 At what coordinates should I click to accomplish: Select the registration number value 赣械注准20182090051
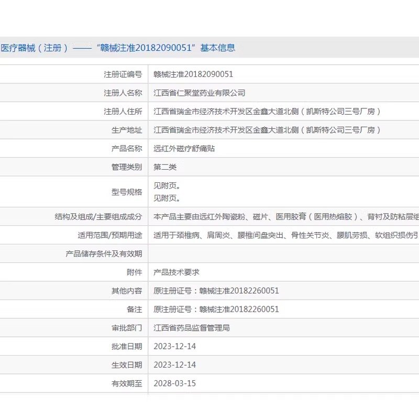[193, 74]
